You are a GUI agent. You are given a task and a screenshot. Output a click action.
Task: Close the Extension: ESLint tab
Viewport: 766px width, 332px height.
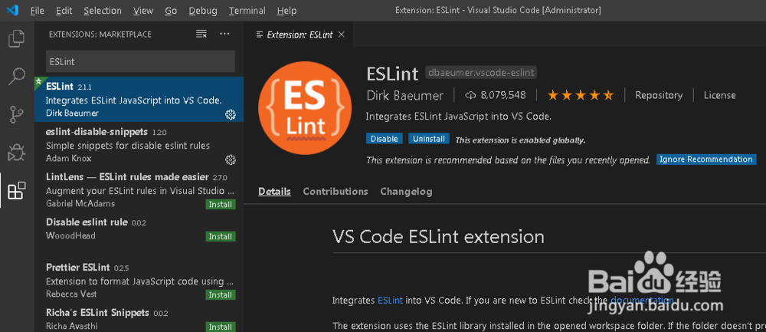342,35
